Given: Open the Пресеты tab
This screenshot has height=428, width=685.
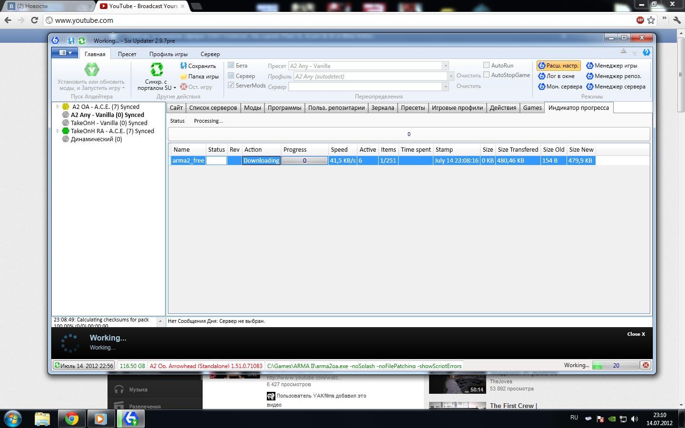Looking at the screenshot, I should tap(413, 108).
